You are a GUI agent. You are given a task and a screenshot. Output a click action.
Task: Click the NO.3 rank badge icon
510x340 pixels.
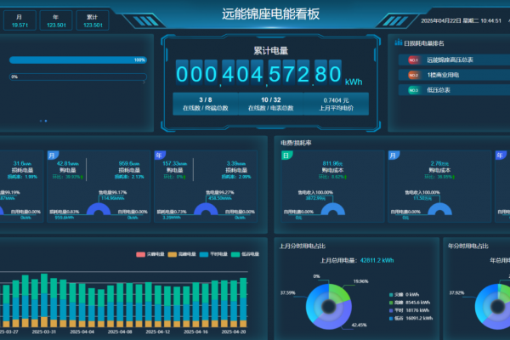(413, 90)
